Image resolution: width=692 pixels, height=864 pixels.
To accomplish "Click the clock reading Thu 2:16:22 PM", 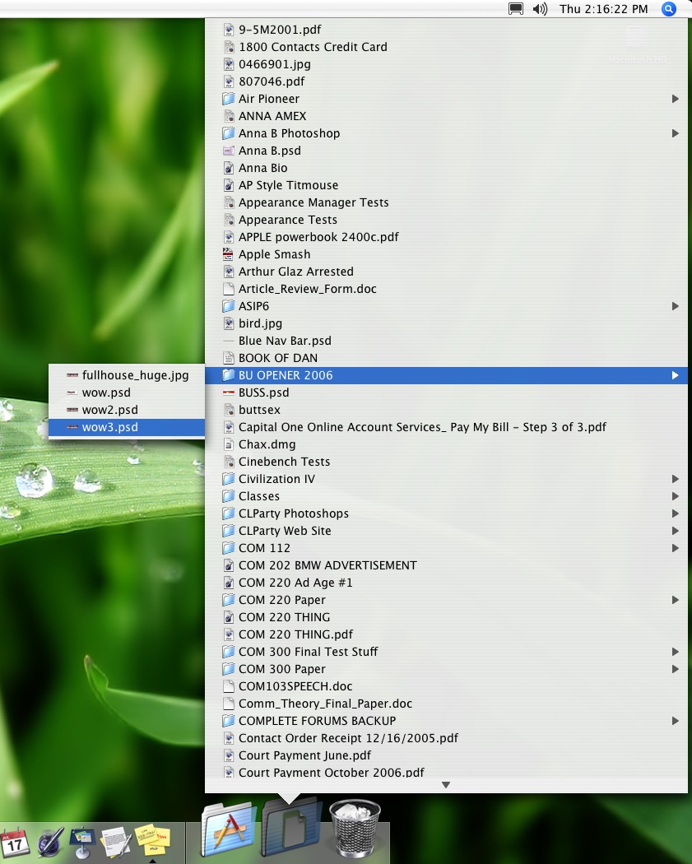I will 603,9.
